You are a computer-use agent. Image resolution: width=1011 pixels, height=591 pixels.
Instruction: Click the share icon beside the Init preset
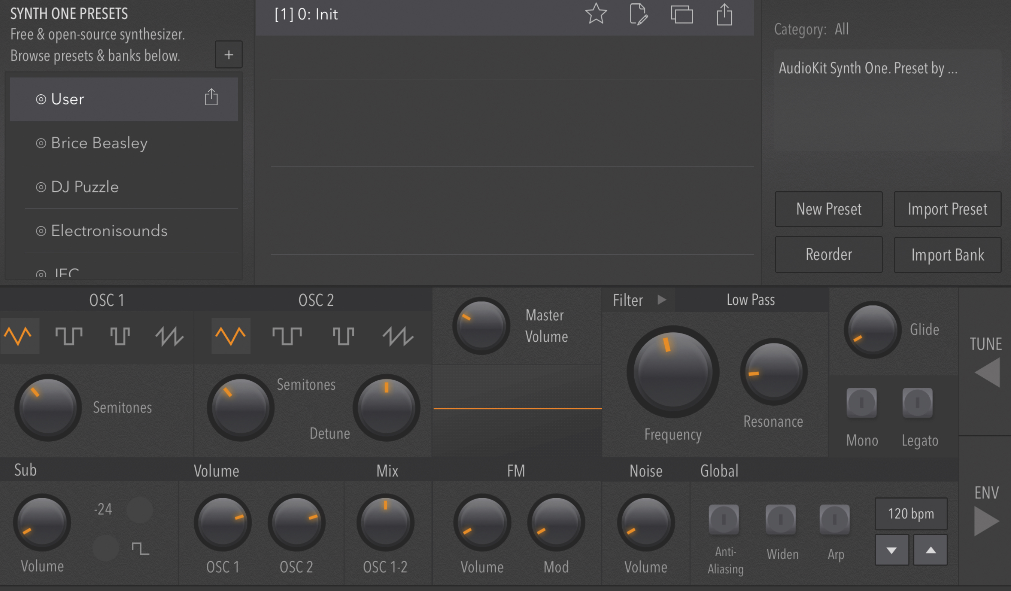tap(724, 15)
